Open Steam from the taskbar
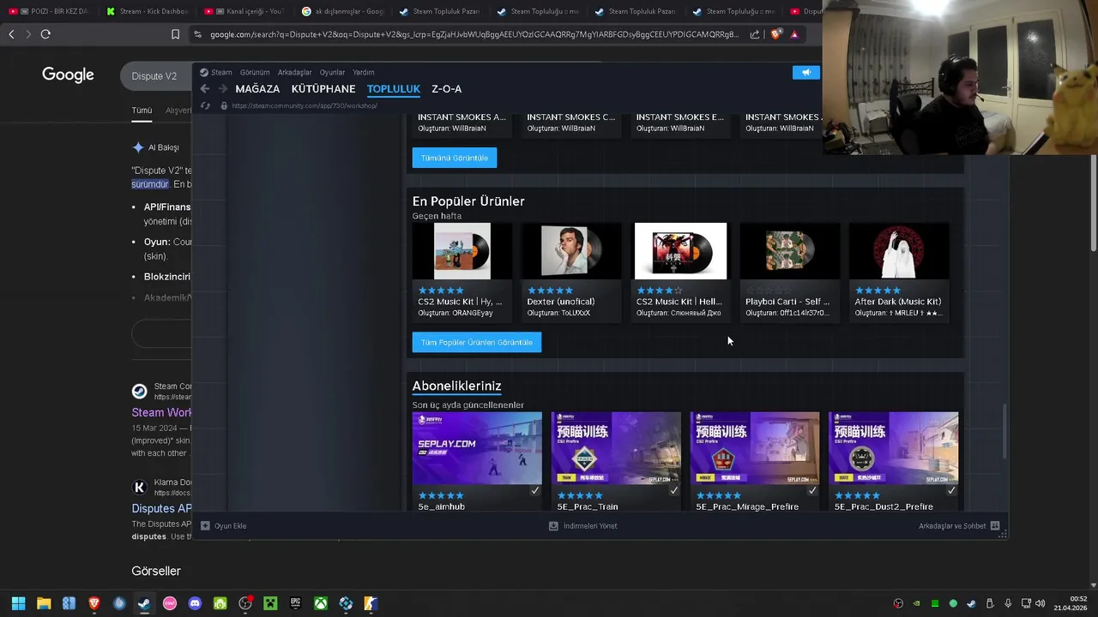 144,603
